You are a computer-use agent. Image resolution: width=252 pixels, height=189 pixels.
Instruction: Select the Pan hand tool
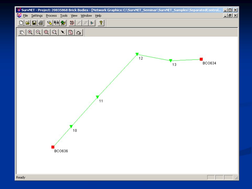tap(22, 32)
